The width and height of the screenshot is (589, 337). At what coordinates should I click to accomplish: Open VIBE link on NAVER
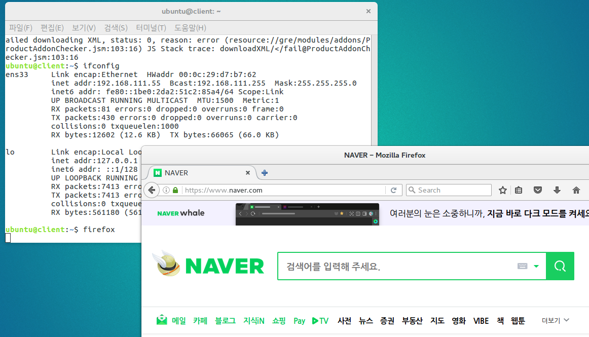481,321
